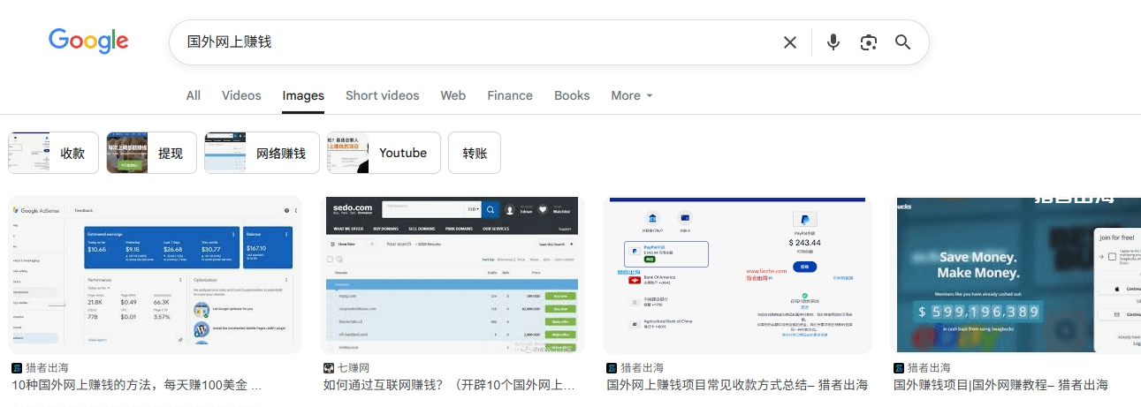Click 七赚网 favicon under second result
This screenshot has height=407, width=1141.
point(329,368)
